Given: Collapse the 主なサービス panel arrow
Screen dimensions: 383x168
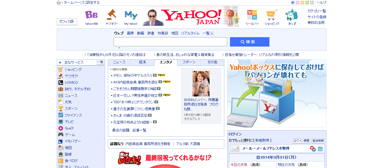Looking at the screenshot, I should (60, 62).
